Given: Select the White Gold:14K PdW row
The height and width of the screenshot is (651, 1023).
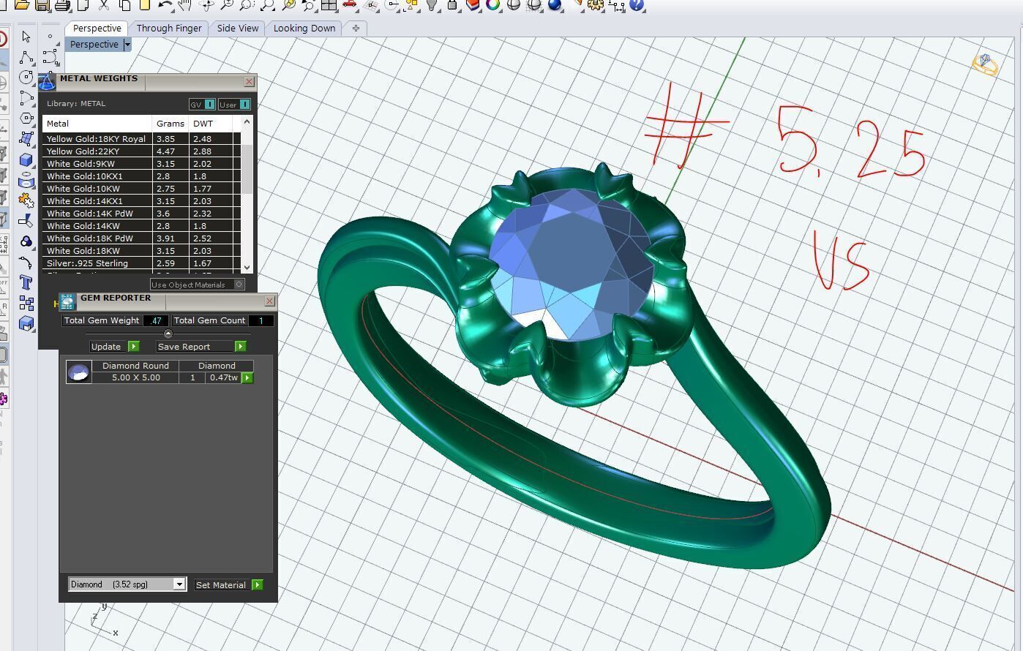Looking at the screenshot, I should click(x=142, y=214).
